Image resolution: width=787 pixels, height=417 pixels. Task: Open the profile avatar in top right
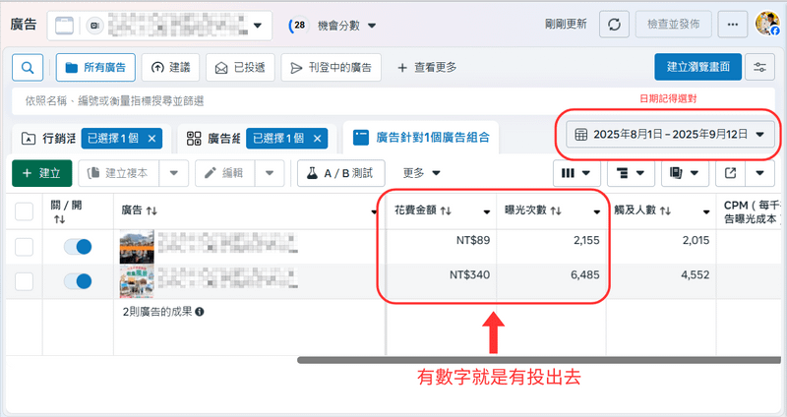click(x=767, y=24)
